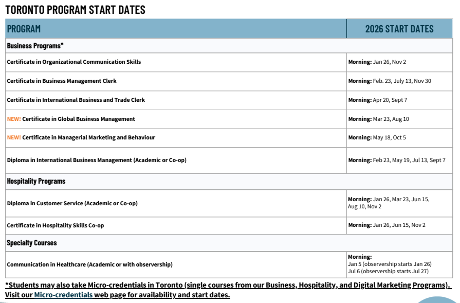This screenshot has height=303, width=460.
Task: Click the Micro-credentials web page link
Action: tap(63, 295)
